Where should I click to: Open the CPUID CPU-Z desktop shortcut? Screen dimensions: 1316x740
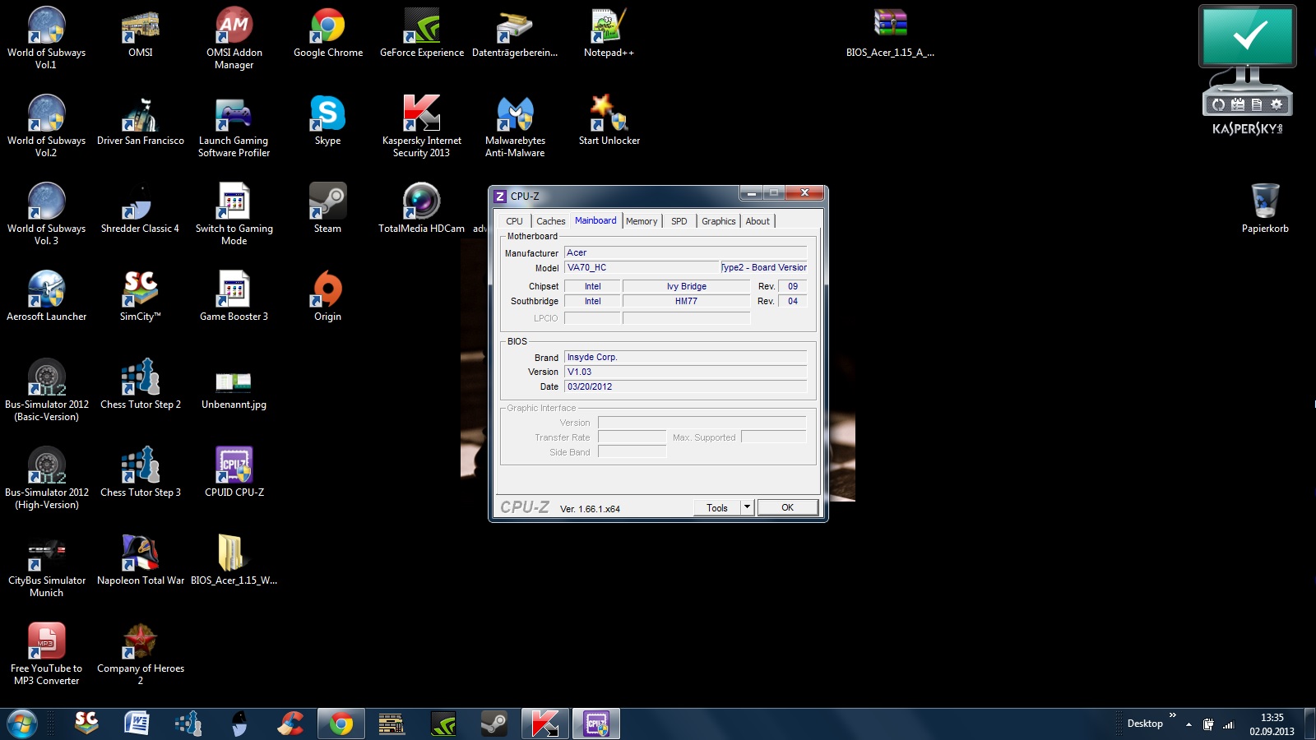click(x=234, y=473)
